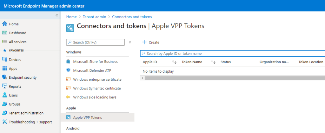Viewport: 325px width, 133px height.
Task: Sort by Token Name column arrows
Action: point(213,62)
